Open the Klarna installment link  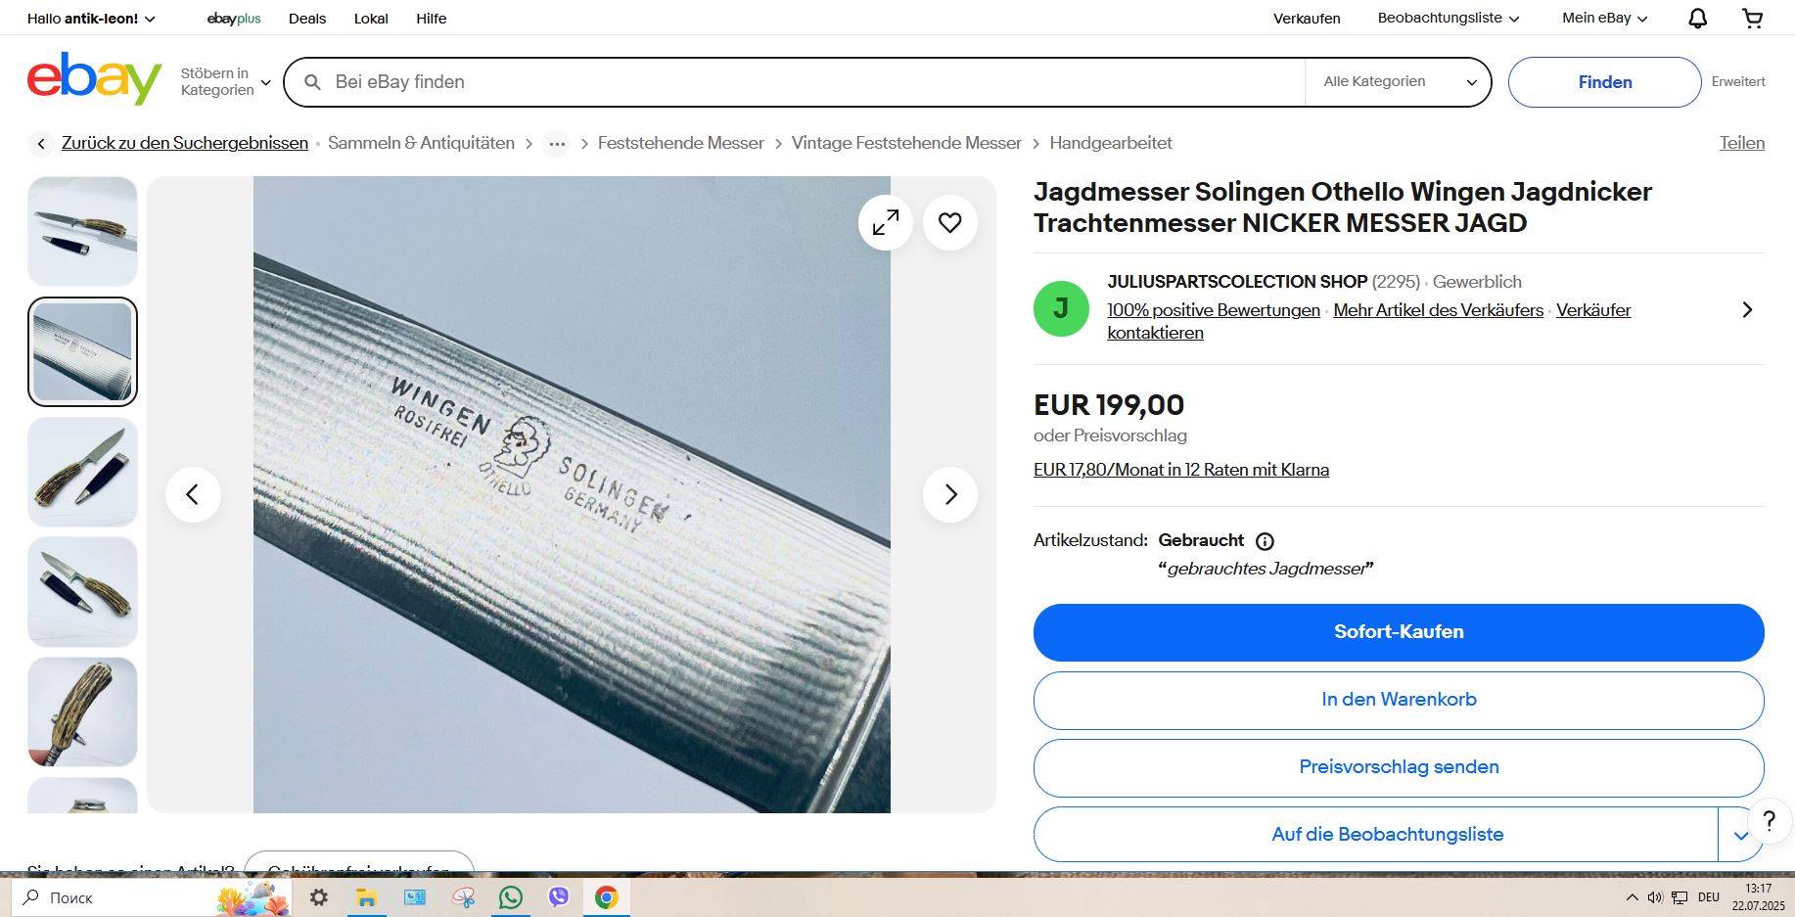click(1181, 470)
